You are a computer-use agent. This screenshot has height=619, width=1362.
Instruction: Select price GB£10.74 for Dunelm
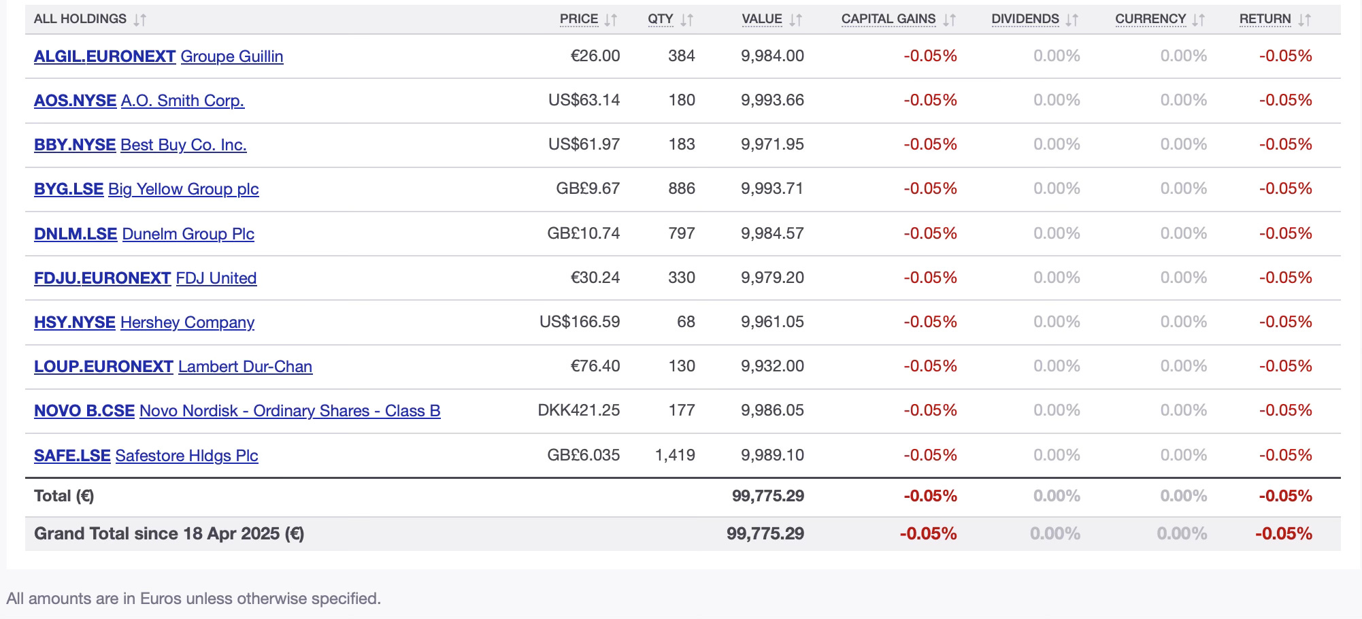point(584,233)
